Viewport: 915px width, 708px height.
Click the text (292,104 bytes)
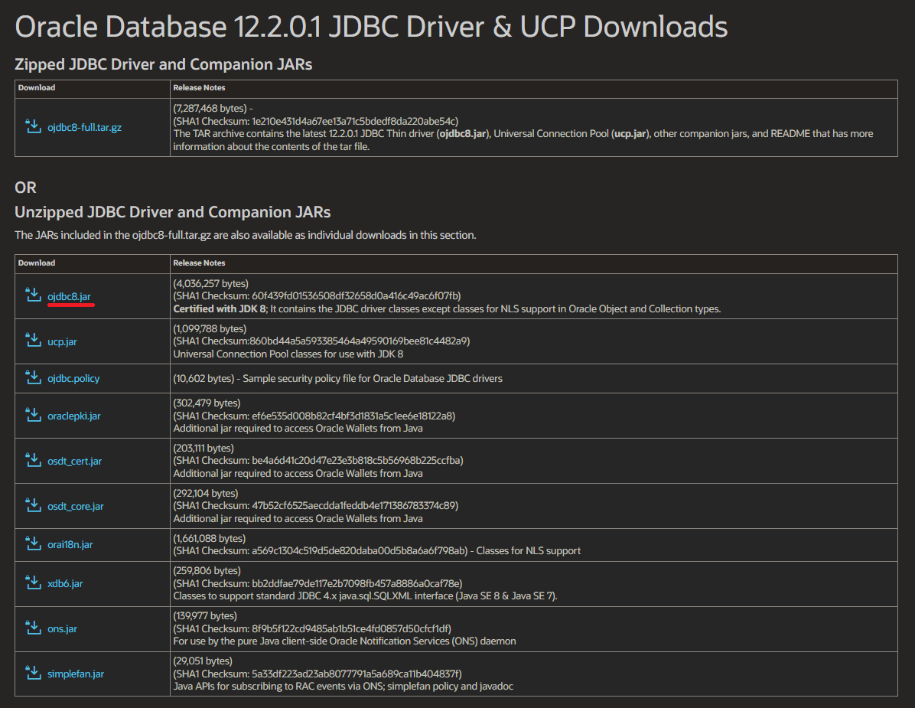click(205, 493)
